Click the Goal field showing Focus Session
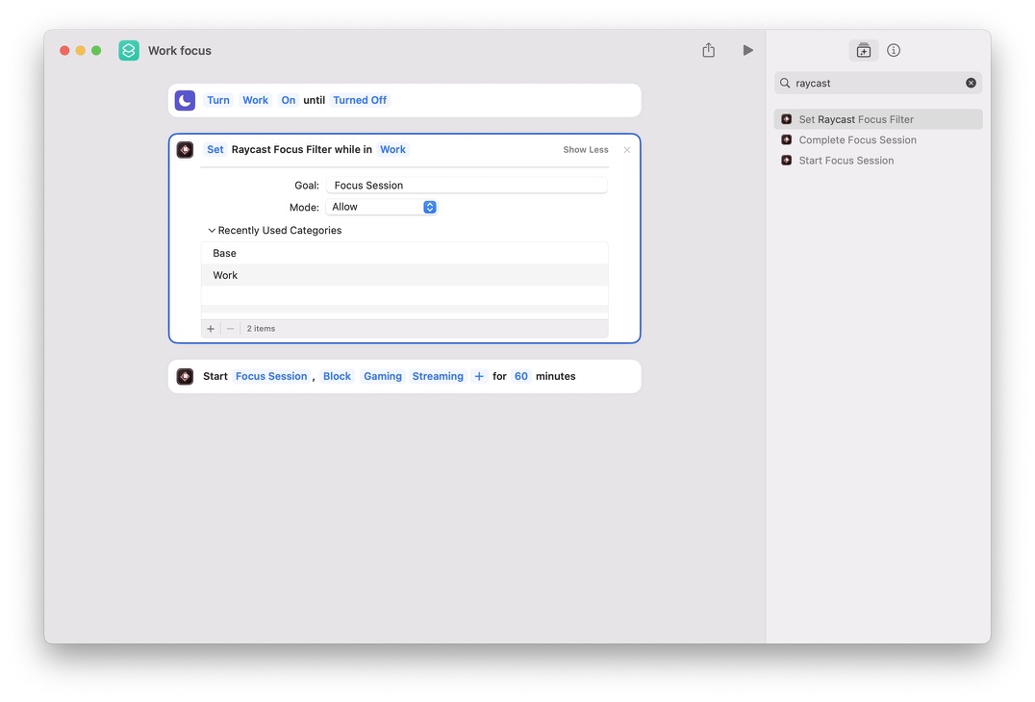The width and height of the screenshot is (1035, 702). (x=467, y=185)
